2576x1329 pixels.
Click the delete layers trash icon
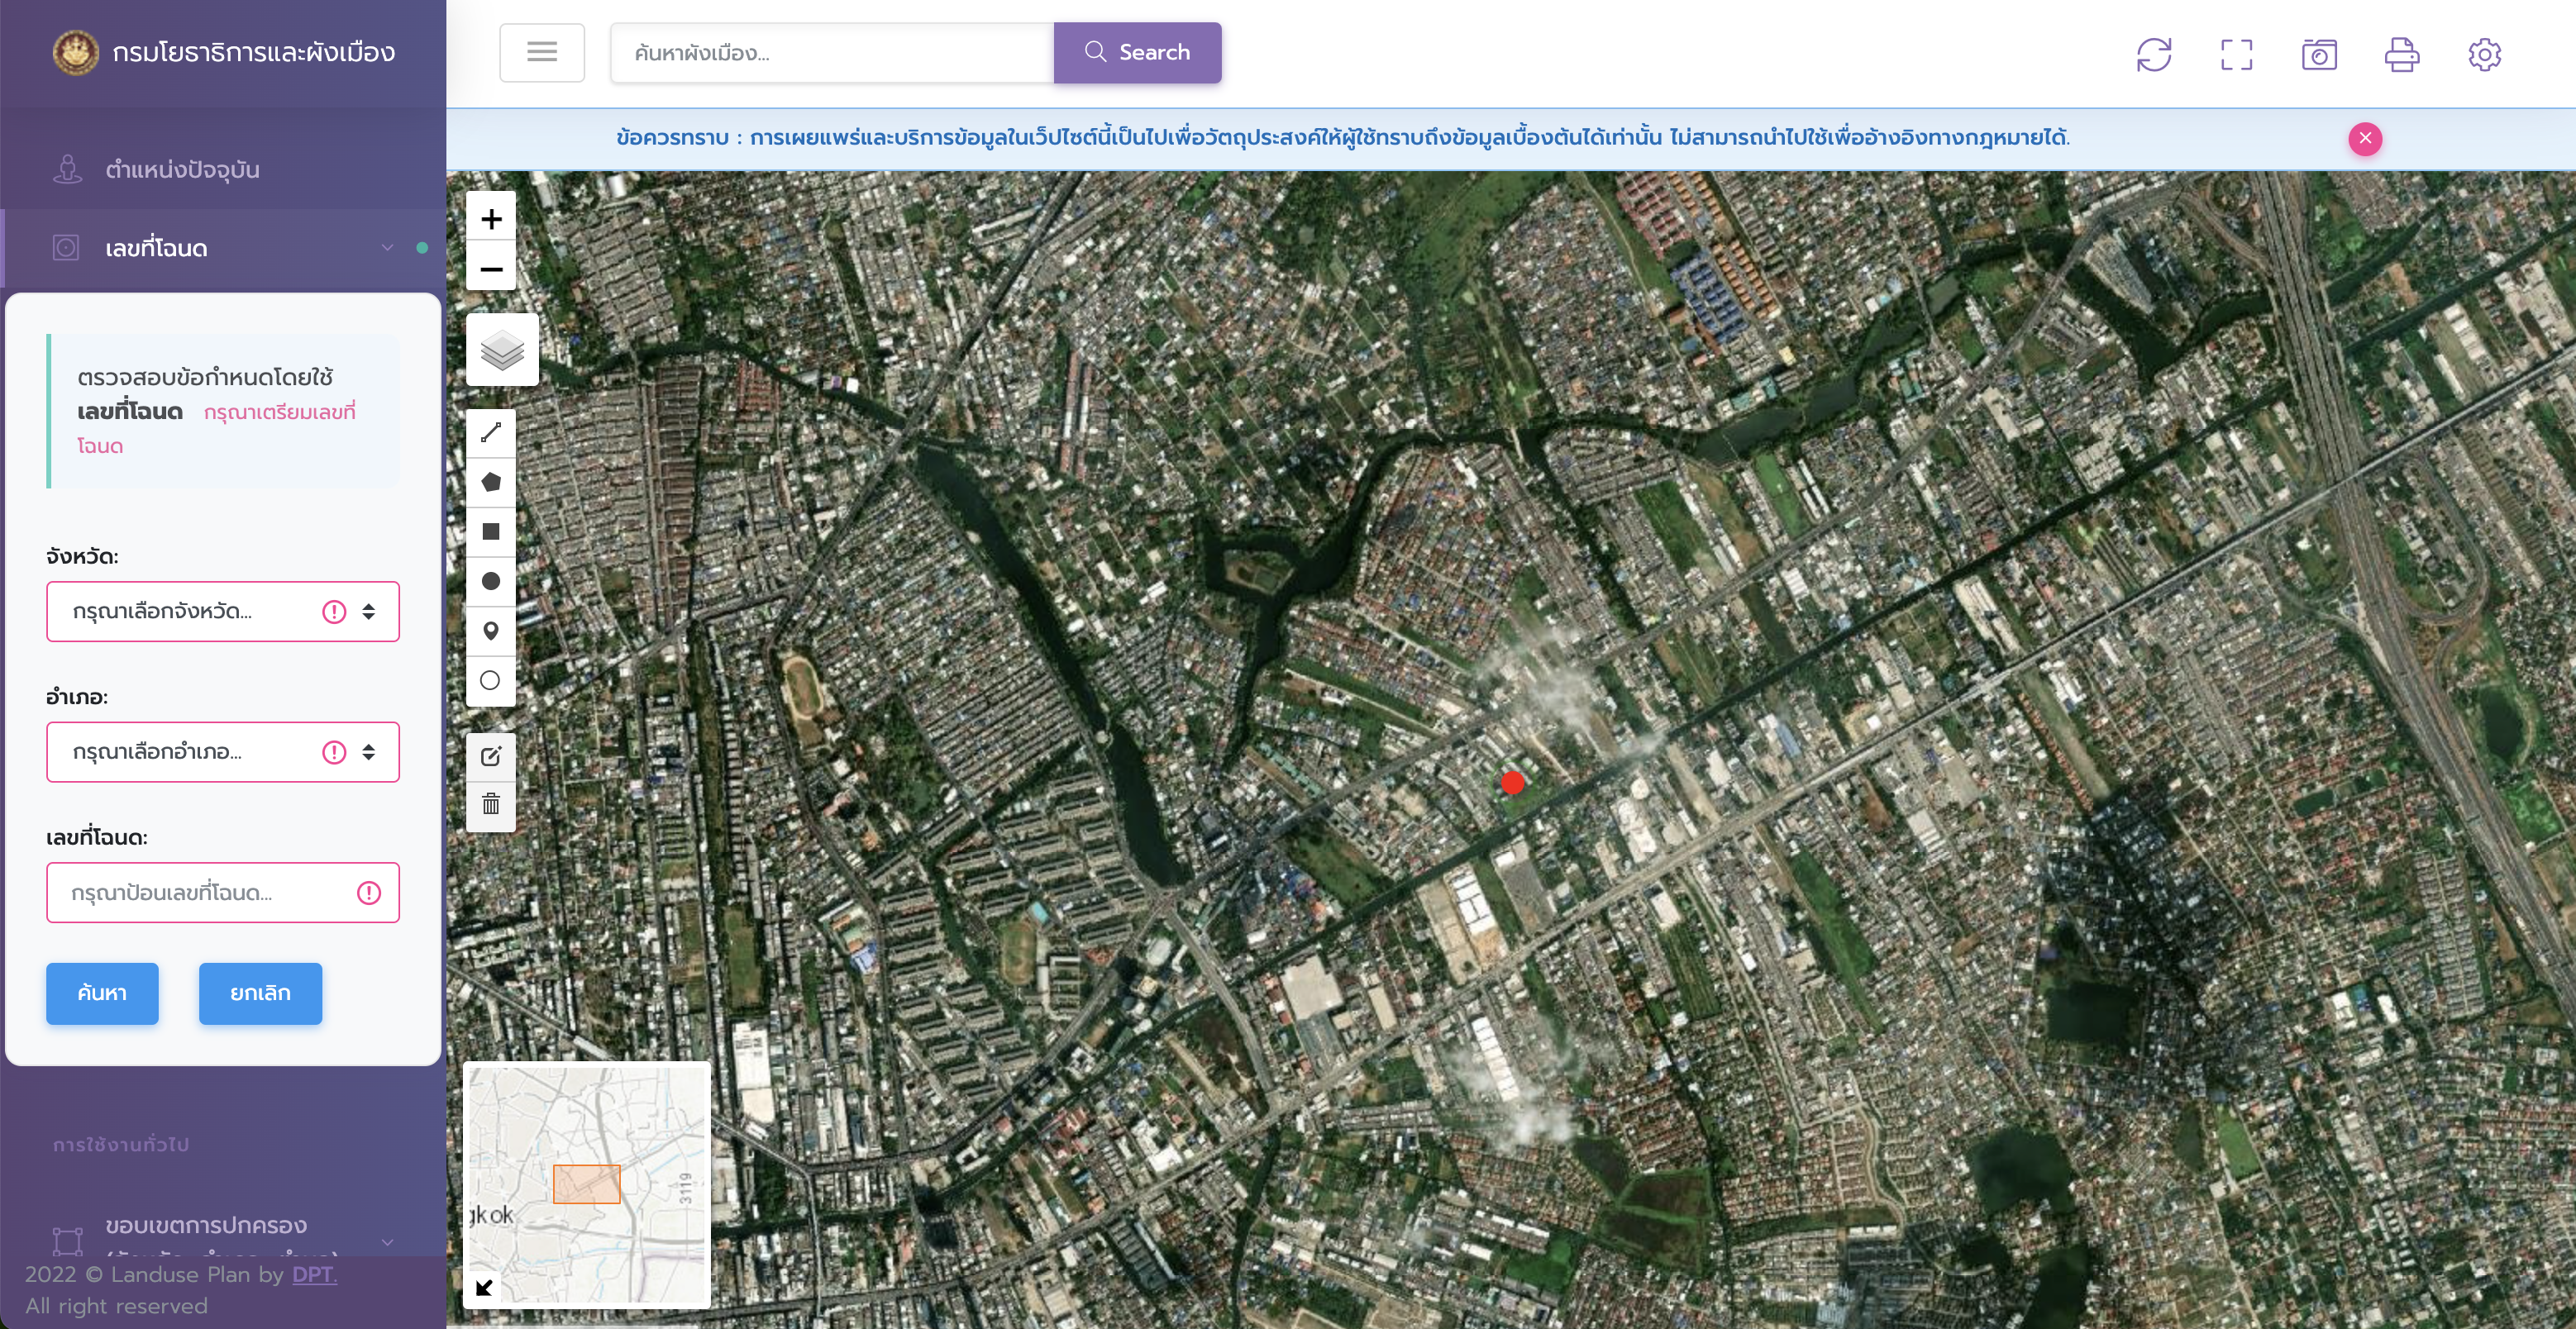(491, 804)
